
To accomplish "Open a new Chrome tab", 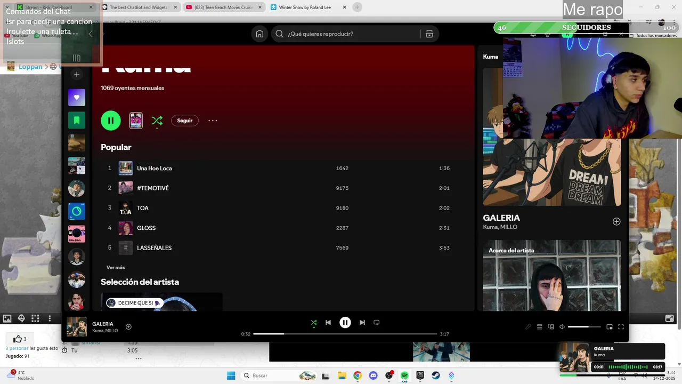I will 358,7.
